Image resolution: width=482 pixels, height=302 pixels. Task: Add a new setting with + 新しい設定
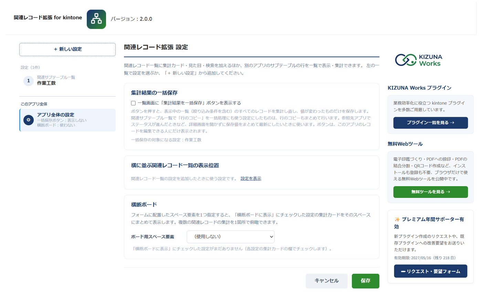[67, 49]
